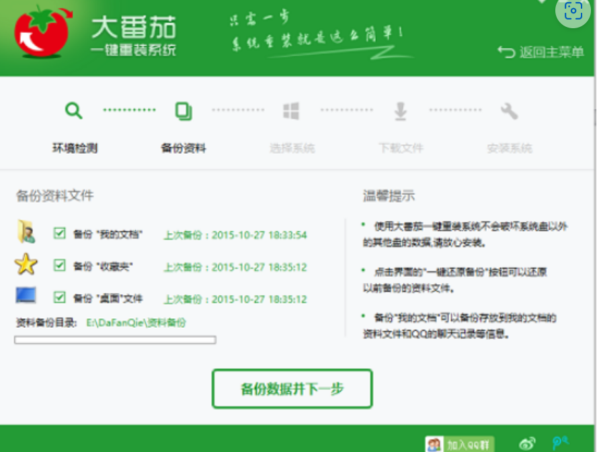The width and height of the screenshot is (597, 452).
Task: Toggle the 备份"收藏夹" checkbox
Action: [59, 266]
